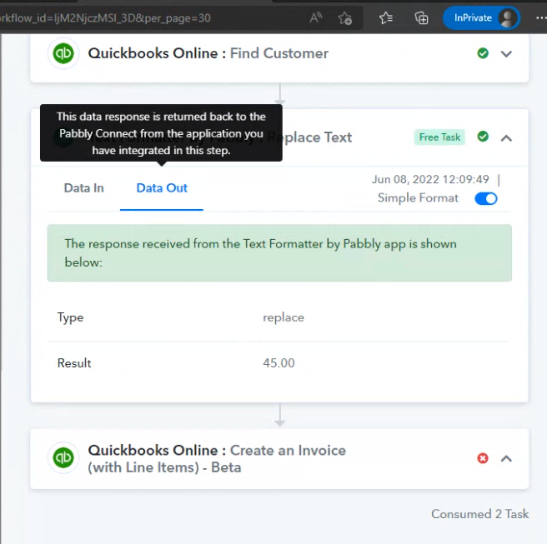The width and height of the screenshot is (547, 544).
Task: Click the InPrivate profile button
Action: [x=481, y=17]
